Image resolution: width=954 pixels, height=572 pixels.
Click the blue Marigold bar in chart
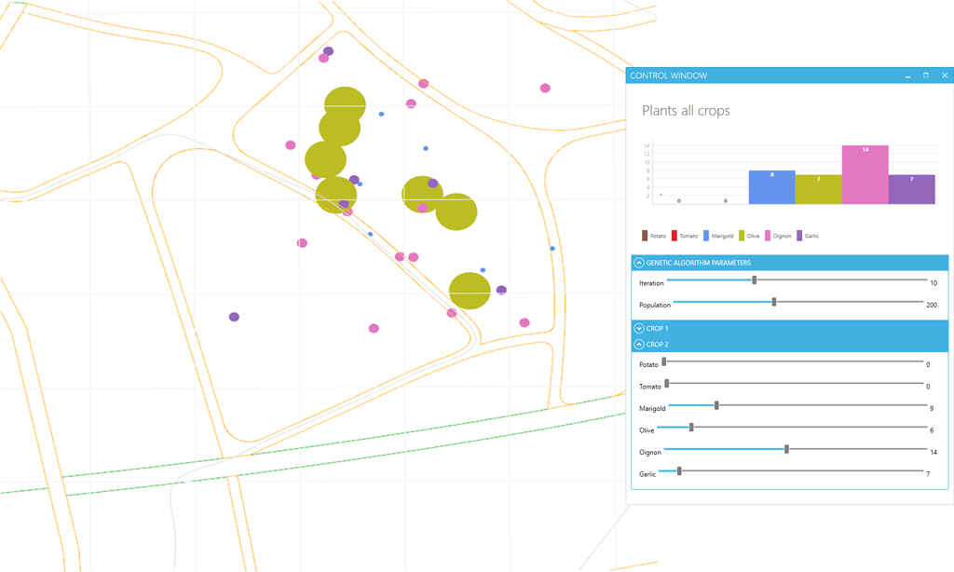coord(771,187)
